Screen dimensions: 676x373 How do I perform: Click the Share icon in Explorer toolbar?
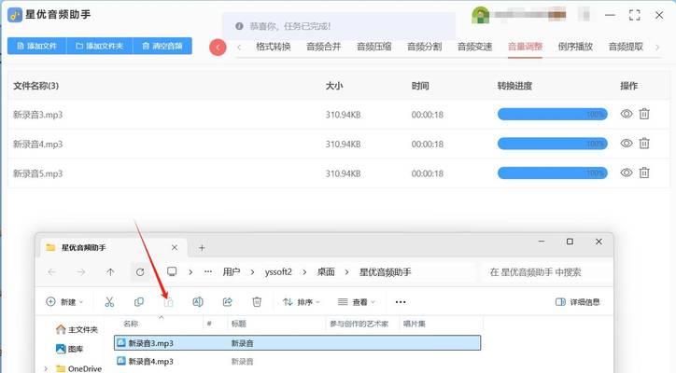(x=227, y=302)
